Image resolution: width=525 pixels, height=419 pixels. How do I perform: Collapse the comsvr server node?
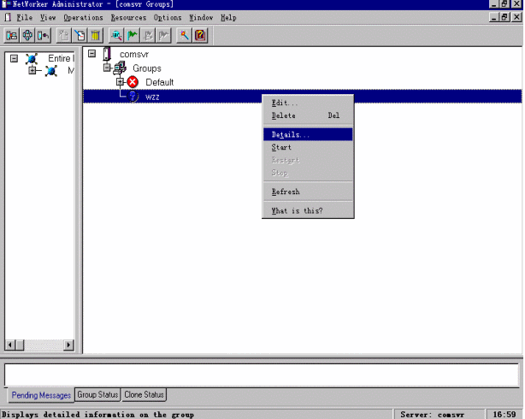pyautogui.click(x=91, y=54)
